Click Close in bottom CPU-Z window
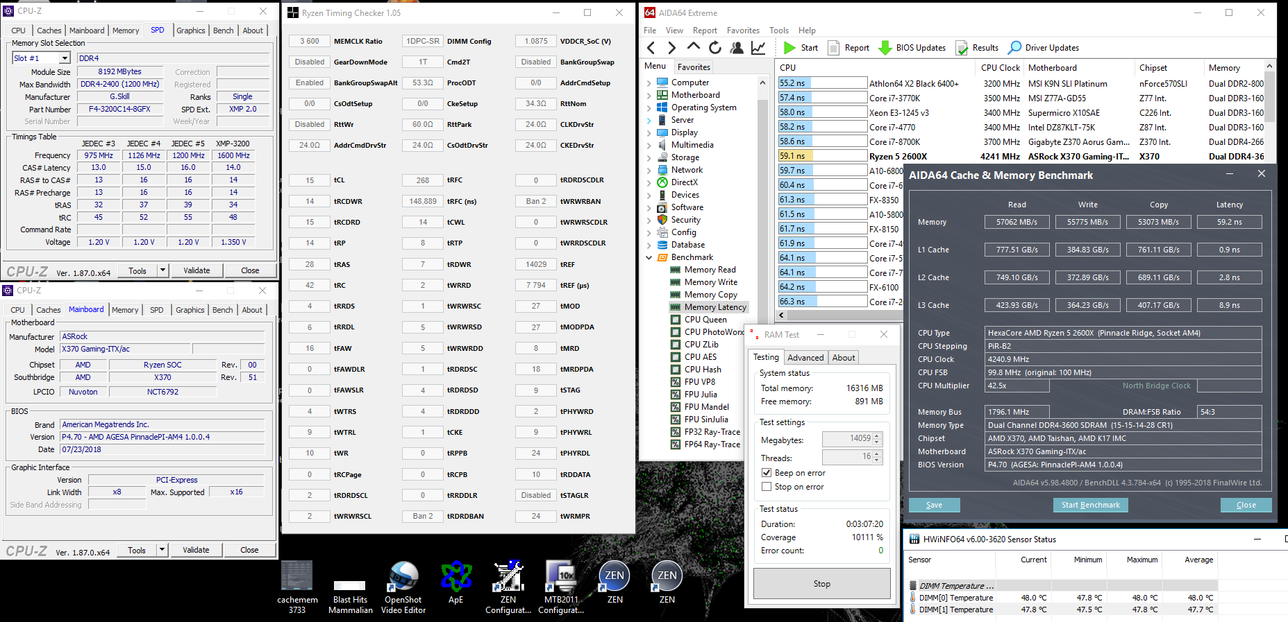 (x=249, y=550)
